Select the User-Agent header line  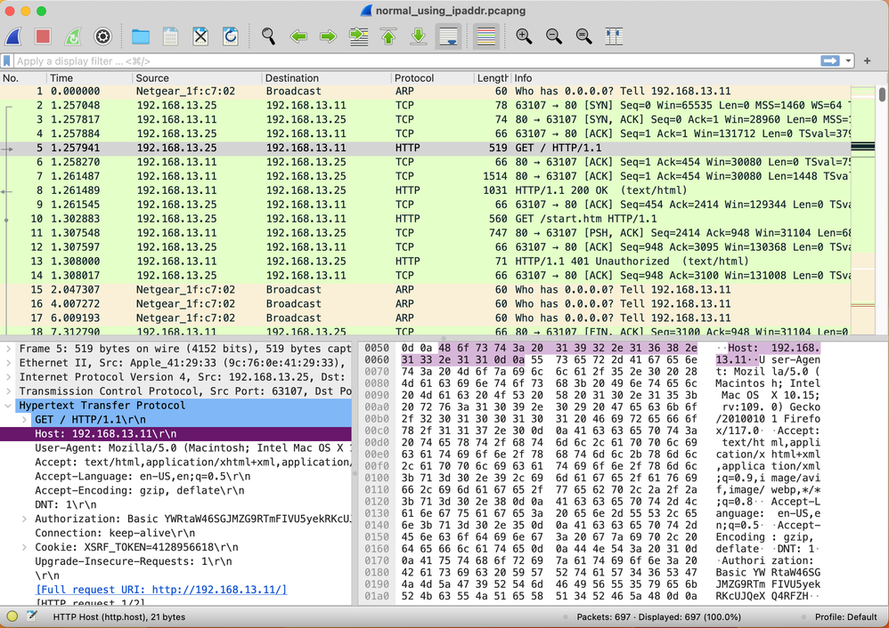(175, 448)
